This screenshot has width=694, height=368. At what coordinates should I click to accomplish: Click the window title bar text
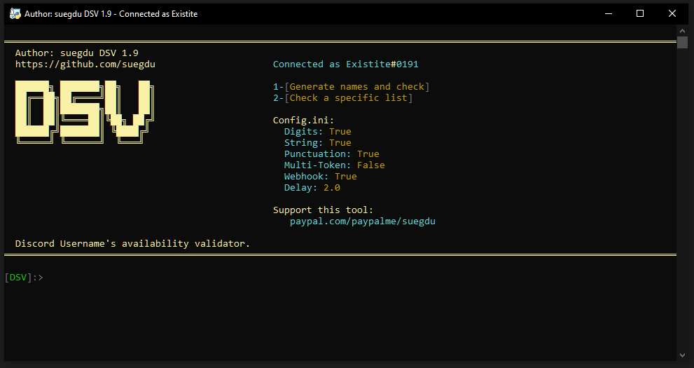(111, 13)
